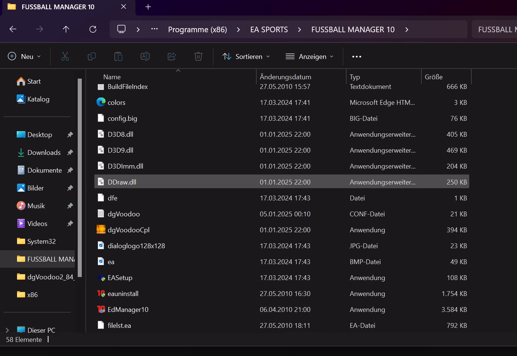Screen dimensions: 517x356
Task: Expand the chevron after EA SPORTS
Action: coord(299,29)
